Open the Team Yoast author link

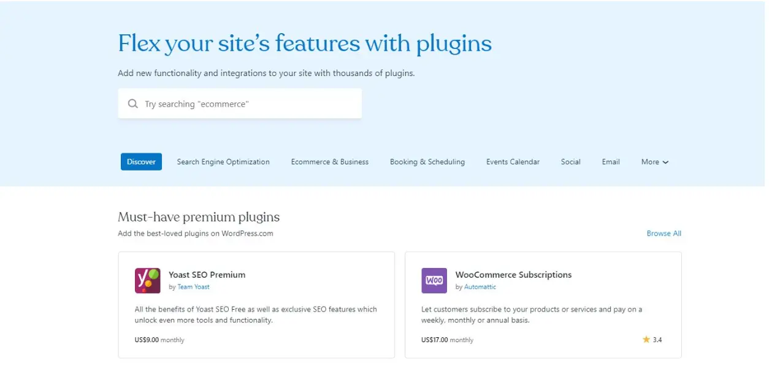193,286
